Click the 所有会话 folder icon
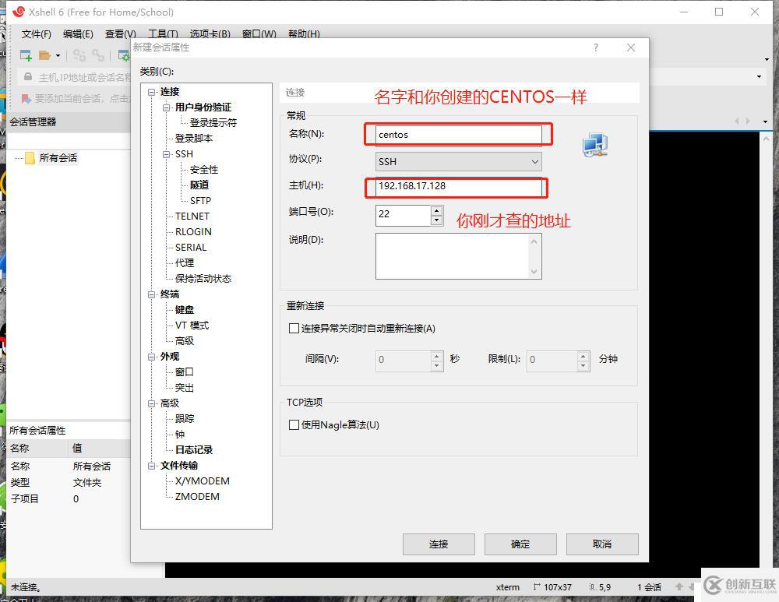Screen dimensions: 779x602 tap(30, 158)
